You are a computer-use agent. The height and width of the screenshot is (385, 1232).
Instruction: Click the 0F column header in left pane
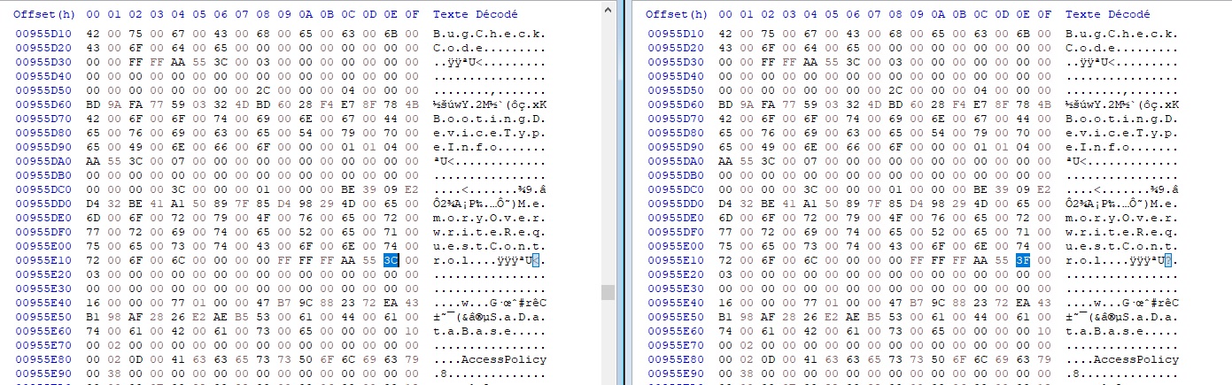point(412,14)
